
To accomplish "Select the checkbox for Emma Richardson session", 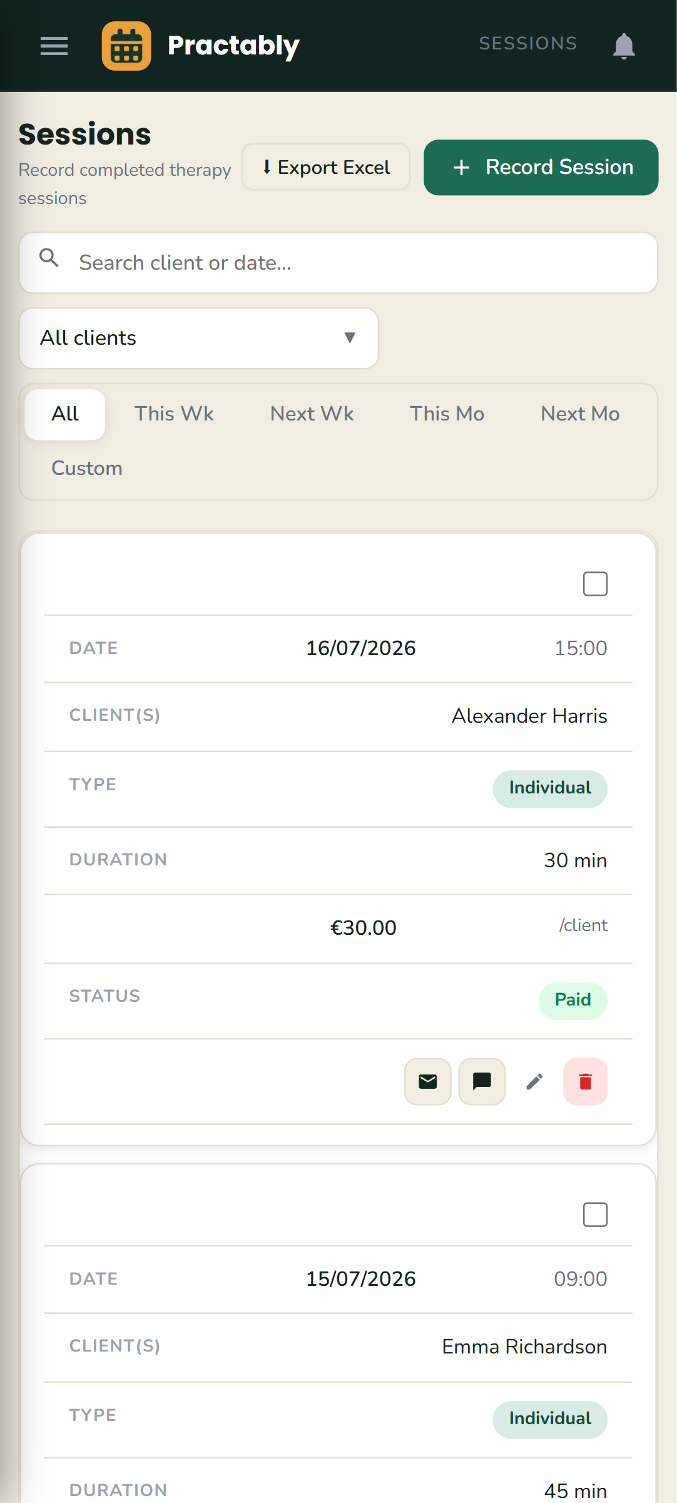I will pos(595,1215).
